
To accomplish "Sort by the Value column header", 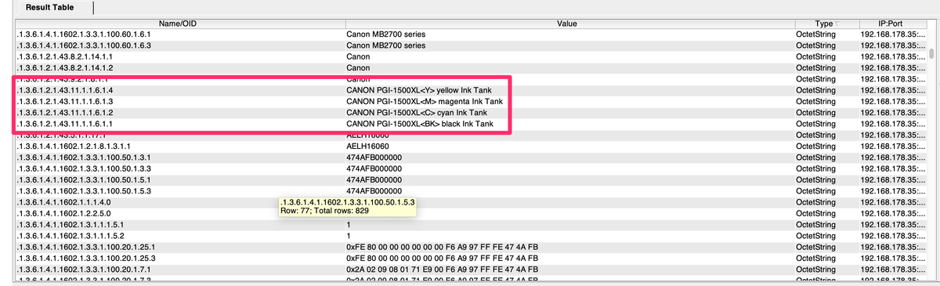I will tap(566, 24).
